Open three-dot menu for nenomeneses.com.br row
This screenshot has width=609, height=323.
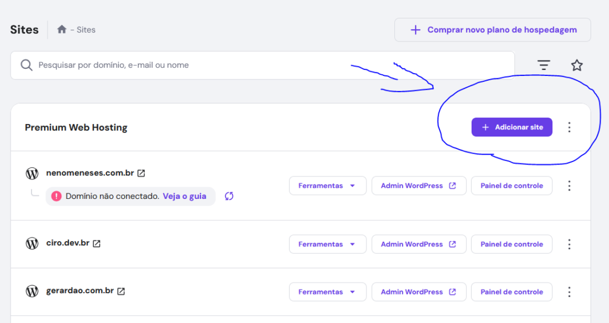(x=569, y=186)
